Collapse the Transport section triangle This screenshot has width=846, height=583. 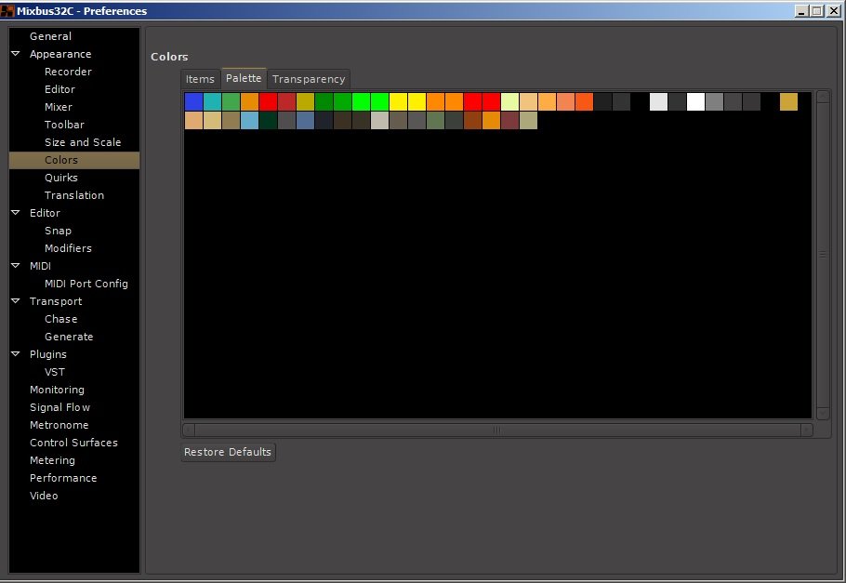pyautogui.click(x=16, y=300)
